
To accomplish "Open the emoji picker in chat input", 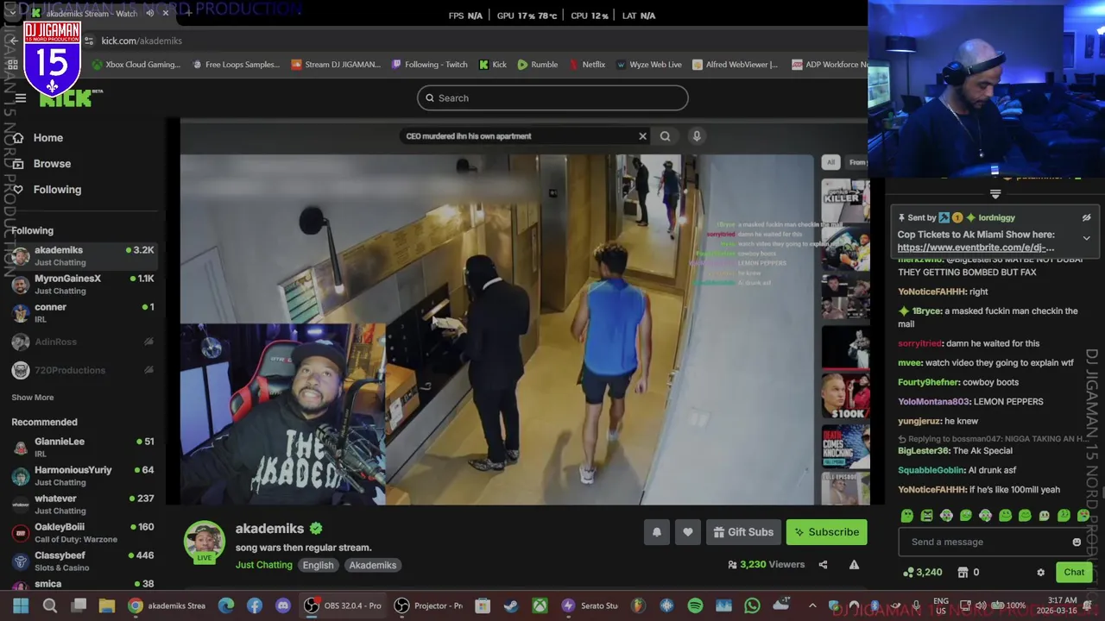I will coord(1077,543).
